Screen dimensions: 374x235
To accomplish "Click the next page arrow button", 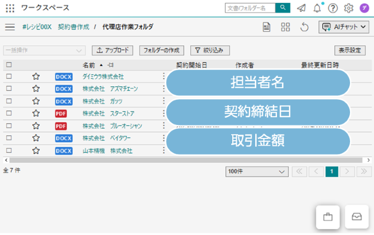I will pos(347,172).
